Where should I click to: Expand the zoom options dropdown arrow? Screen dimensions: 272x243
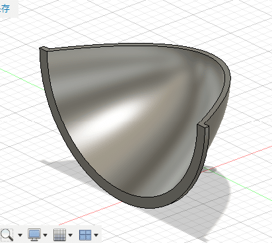pos(20,235)
